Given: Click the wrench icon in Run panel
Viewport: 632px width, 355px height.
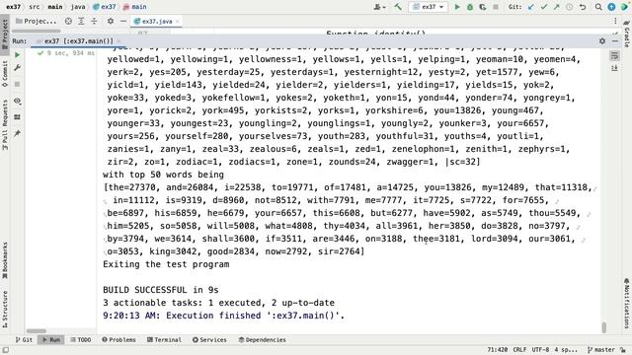Looking at the screenshot, I should [x=18, y=68].
